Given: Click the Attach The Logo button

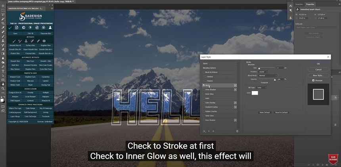Looking at the screenshot, I should (x=15, y=108).
